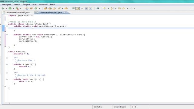Click the third folder icon in toolbar group
Viewport: 194px width, 109px height.
54,8
